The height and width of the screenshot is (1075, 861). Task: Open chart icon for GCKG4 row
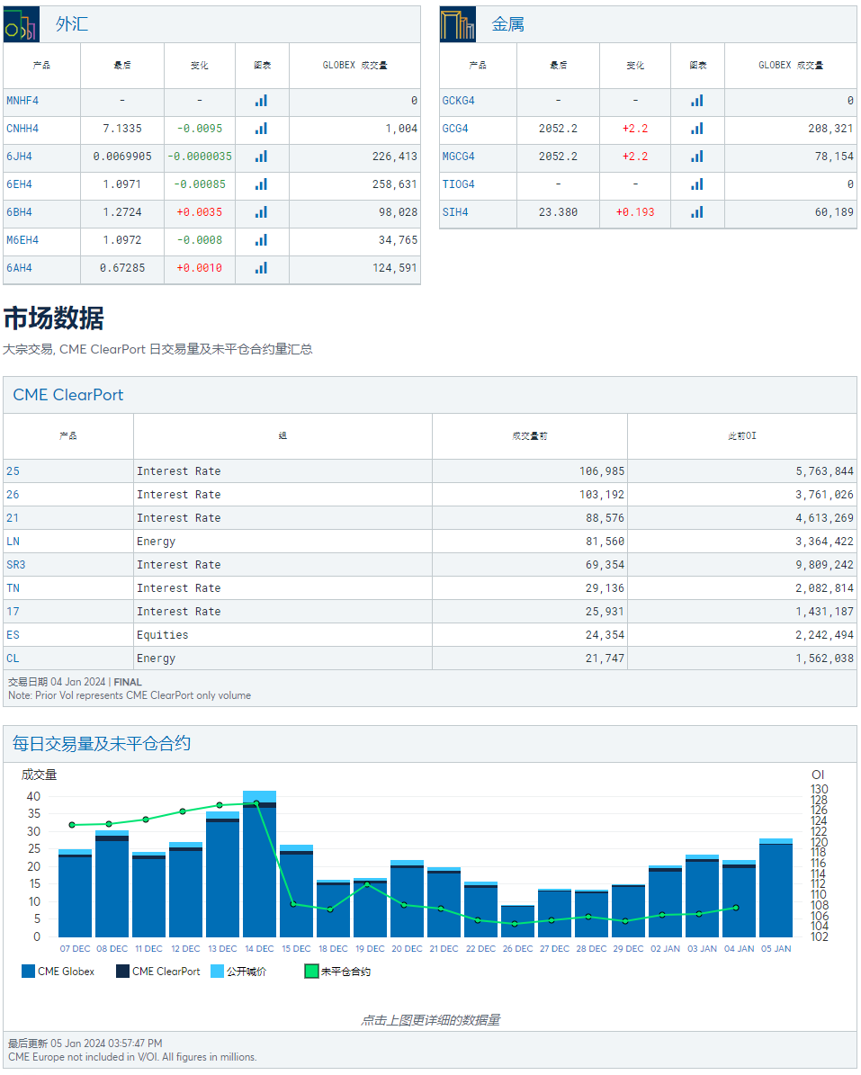coord(697,101)
